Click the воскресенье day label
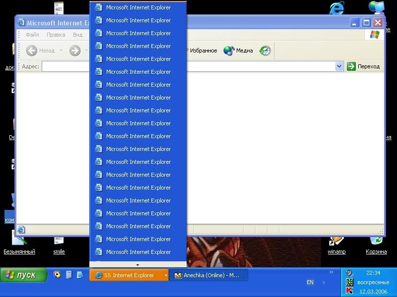This screenshot has width=397, height=297. (373, 282)
